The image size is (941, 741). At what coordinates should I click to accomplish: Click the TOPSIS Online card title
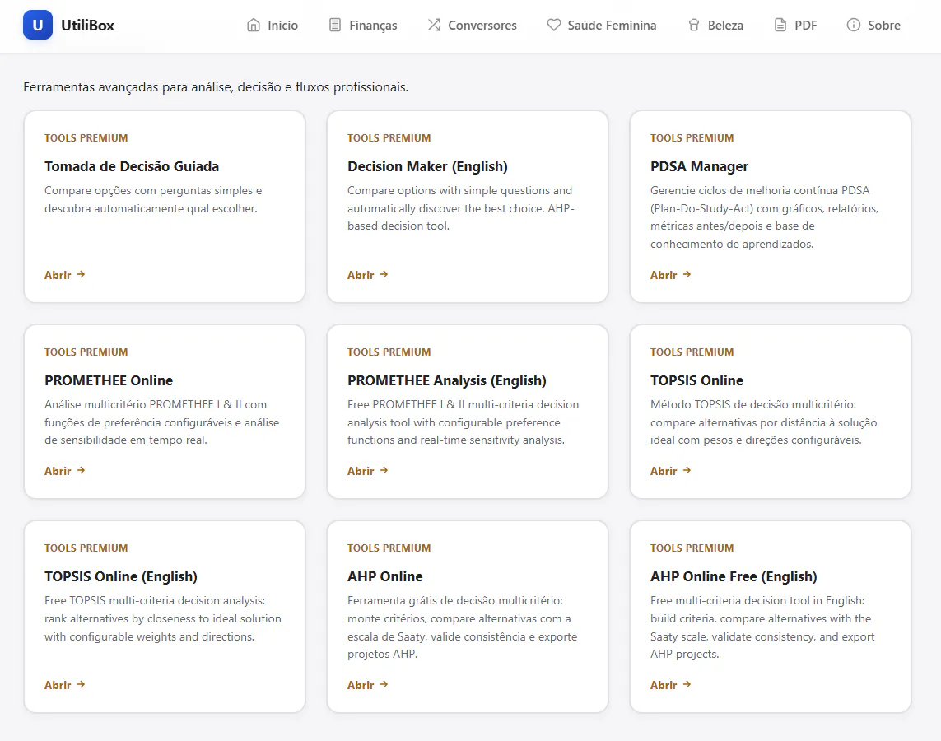(x=696, y=380)
